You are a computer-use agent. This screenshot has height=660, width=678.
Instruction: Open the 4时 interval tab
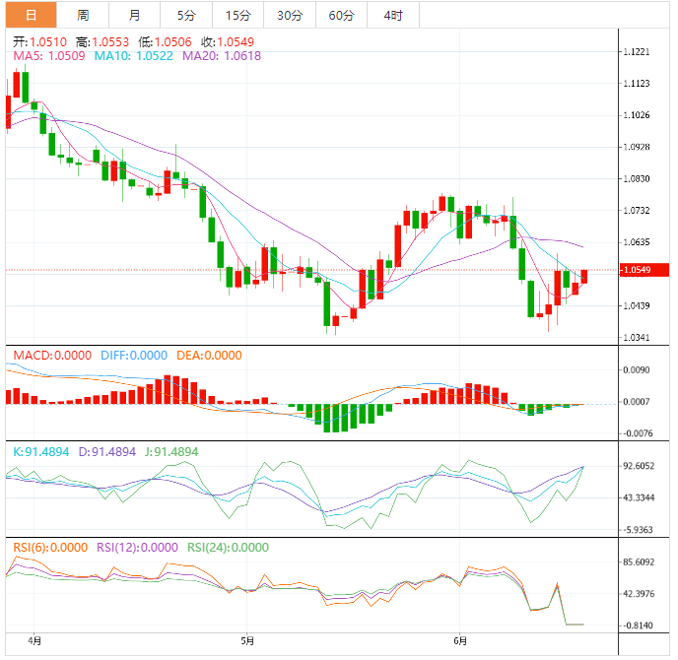click(x=393, y=15)
